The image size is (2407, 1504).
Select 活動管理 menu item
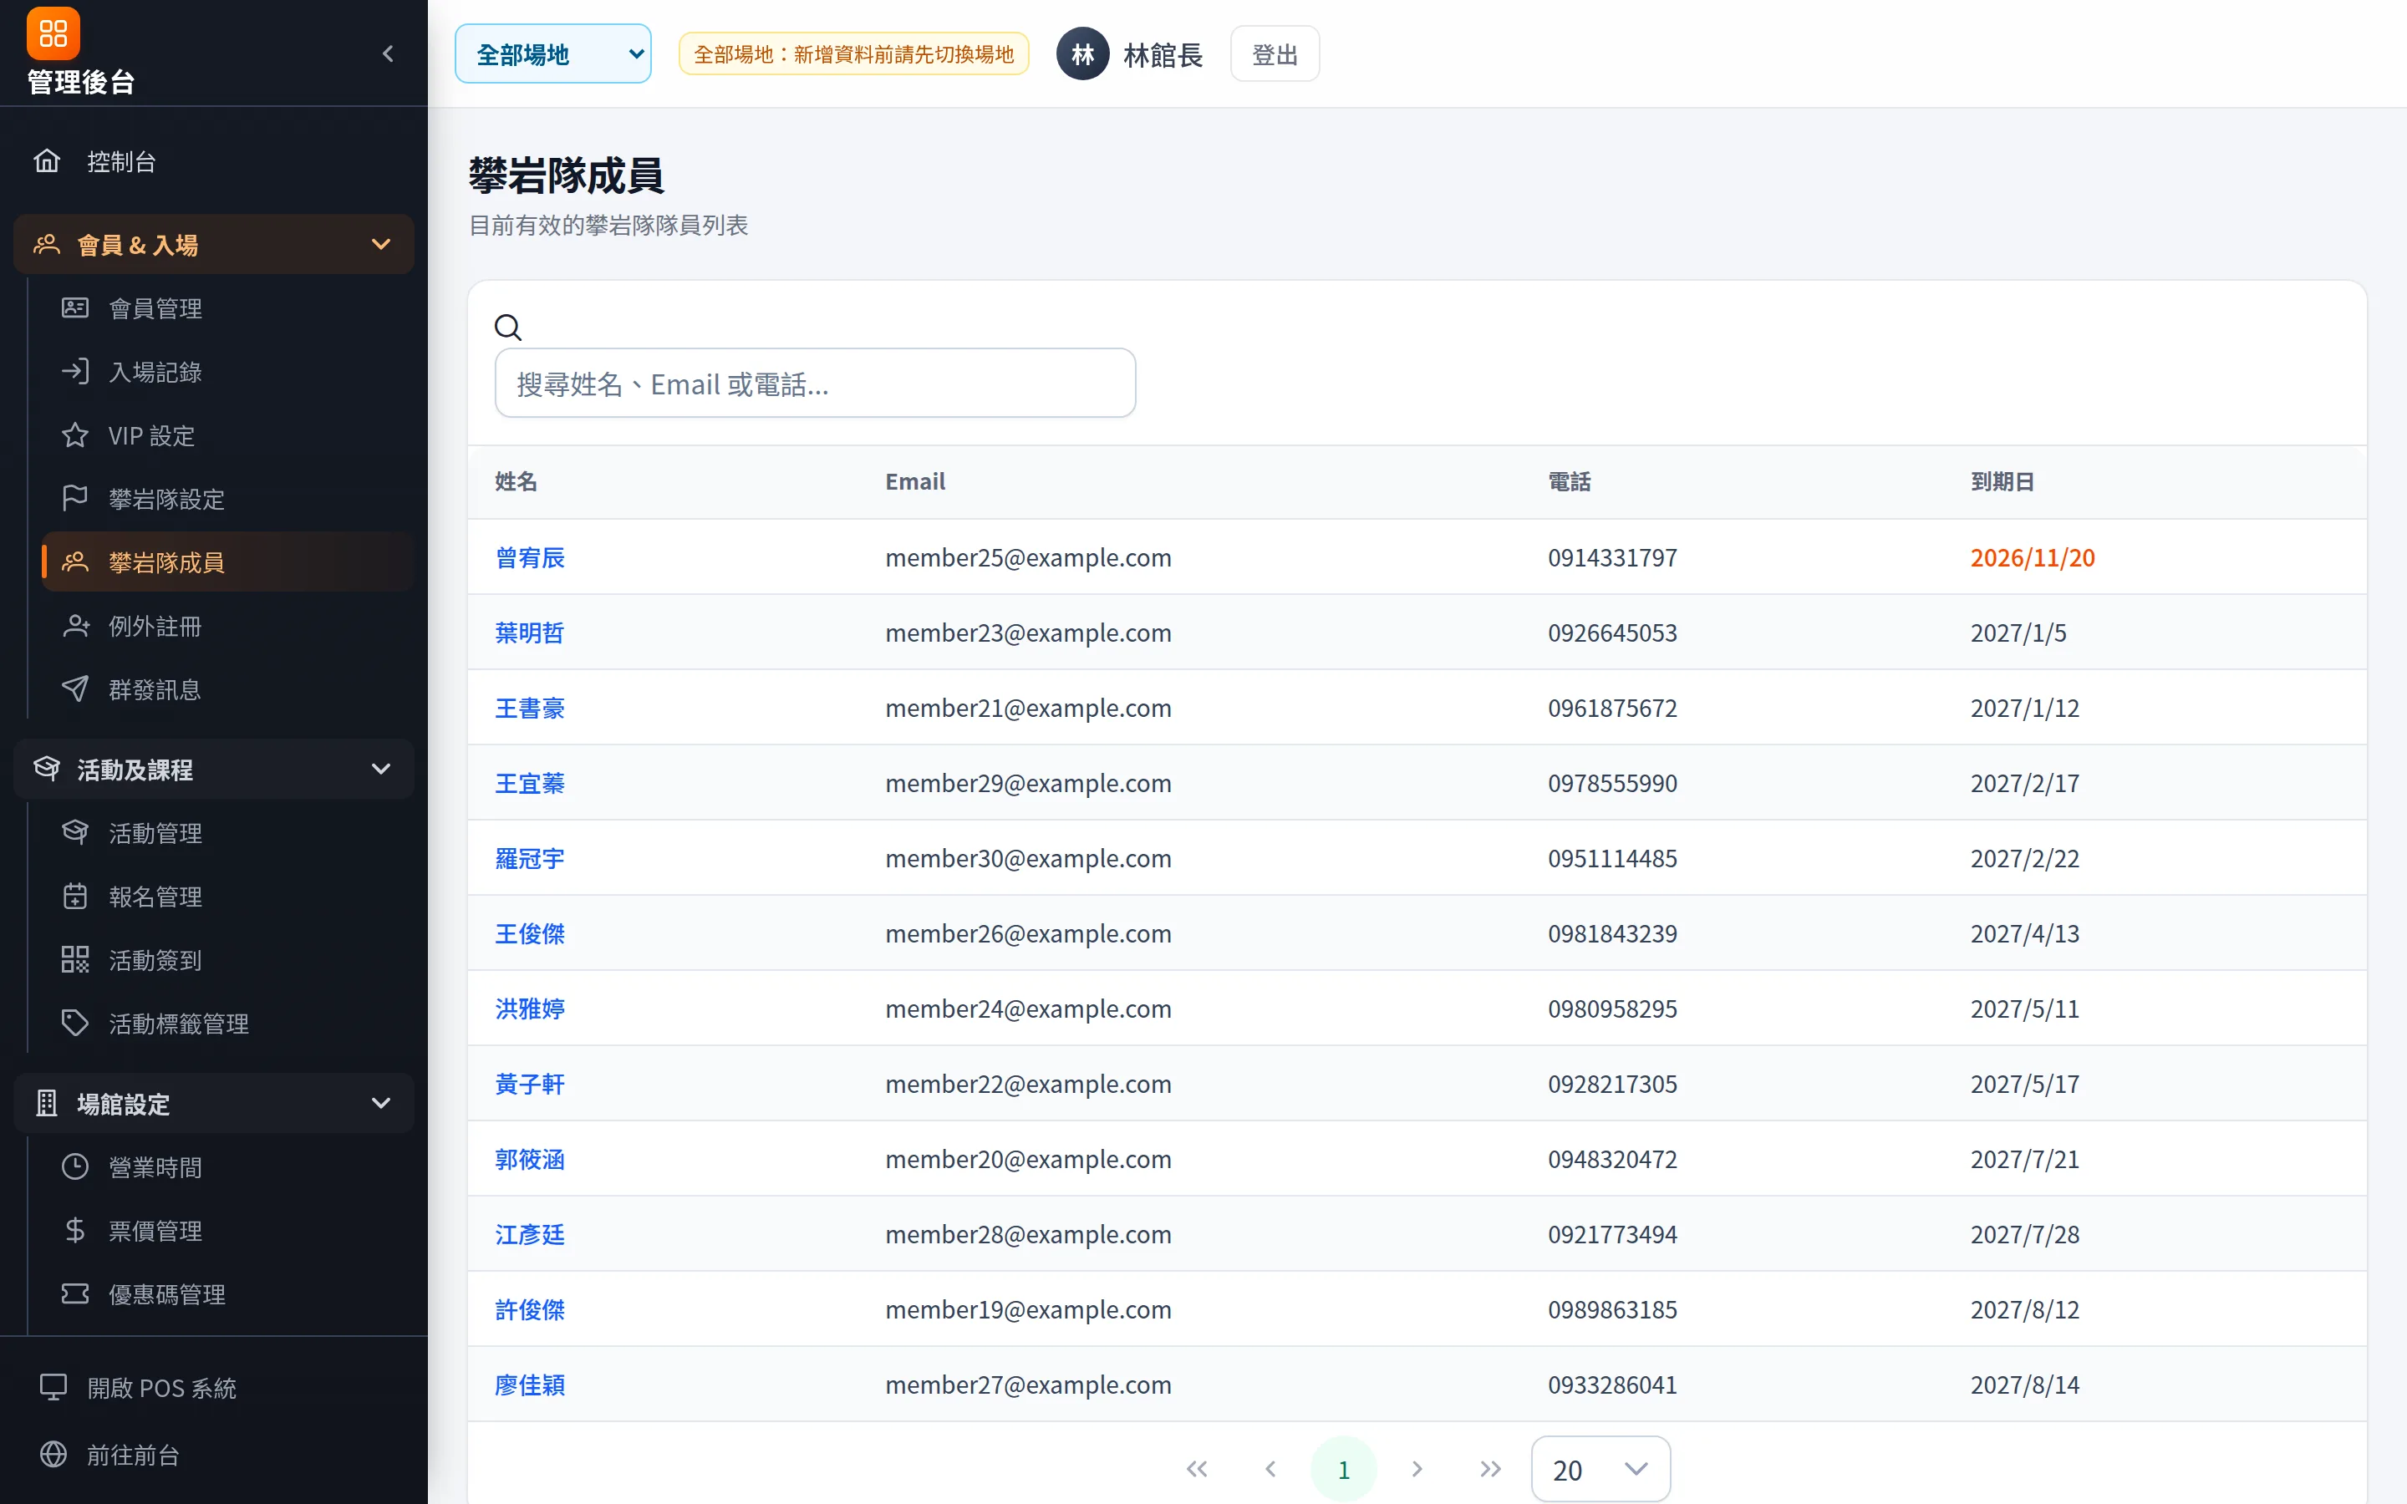[x=226, y=832]
